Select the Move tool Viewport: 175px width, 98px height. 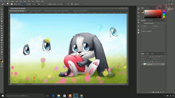[x=2, y=10]
